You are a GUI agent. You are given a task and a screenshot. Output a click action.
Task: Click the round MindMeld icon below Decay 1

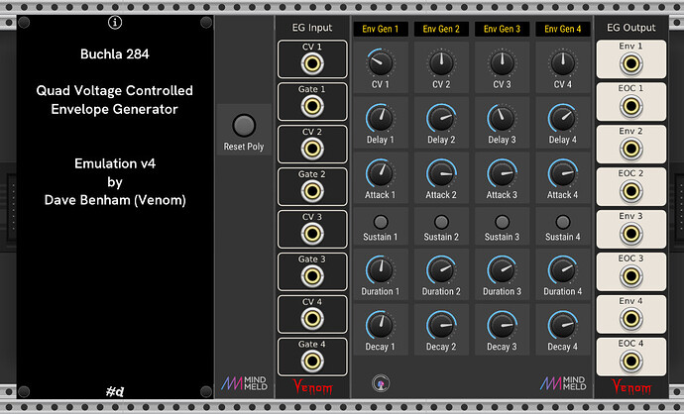click(381, 384)
